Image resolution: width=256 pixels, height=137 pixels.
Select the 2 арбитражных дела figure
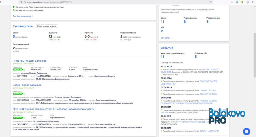[x=130, y=37]
